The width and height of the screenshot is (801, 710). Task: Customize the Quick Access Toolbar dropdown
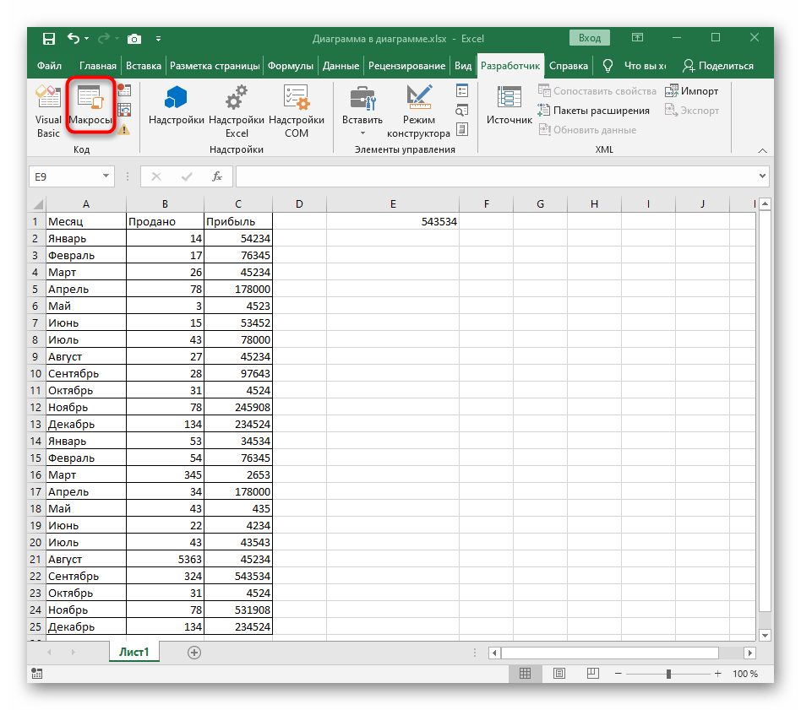(x=158, y=39)
